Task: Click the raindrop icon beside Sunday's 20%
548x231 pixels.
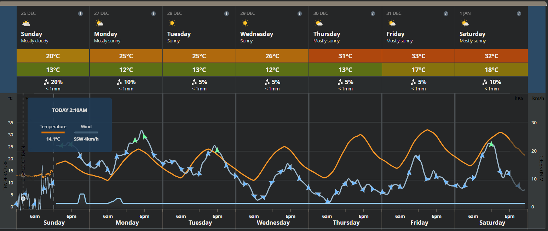Action: 46,82
